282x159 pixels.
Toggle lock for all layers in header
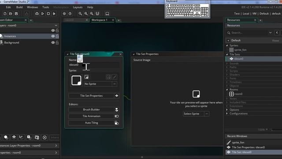pyautogui.click(x=57, y=30)
